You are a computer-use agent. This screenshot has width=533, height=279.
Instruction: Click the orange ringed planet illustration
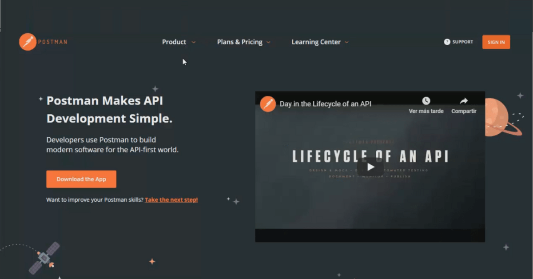click(497, 117)
